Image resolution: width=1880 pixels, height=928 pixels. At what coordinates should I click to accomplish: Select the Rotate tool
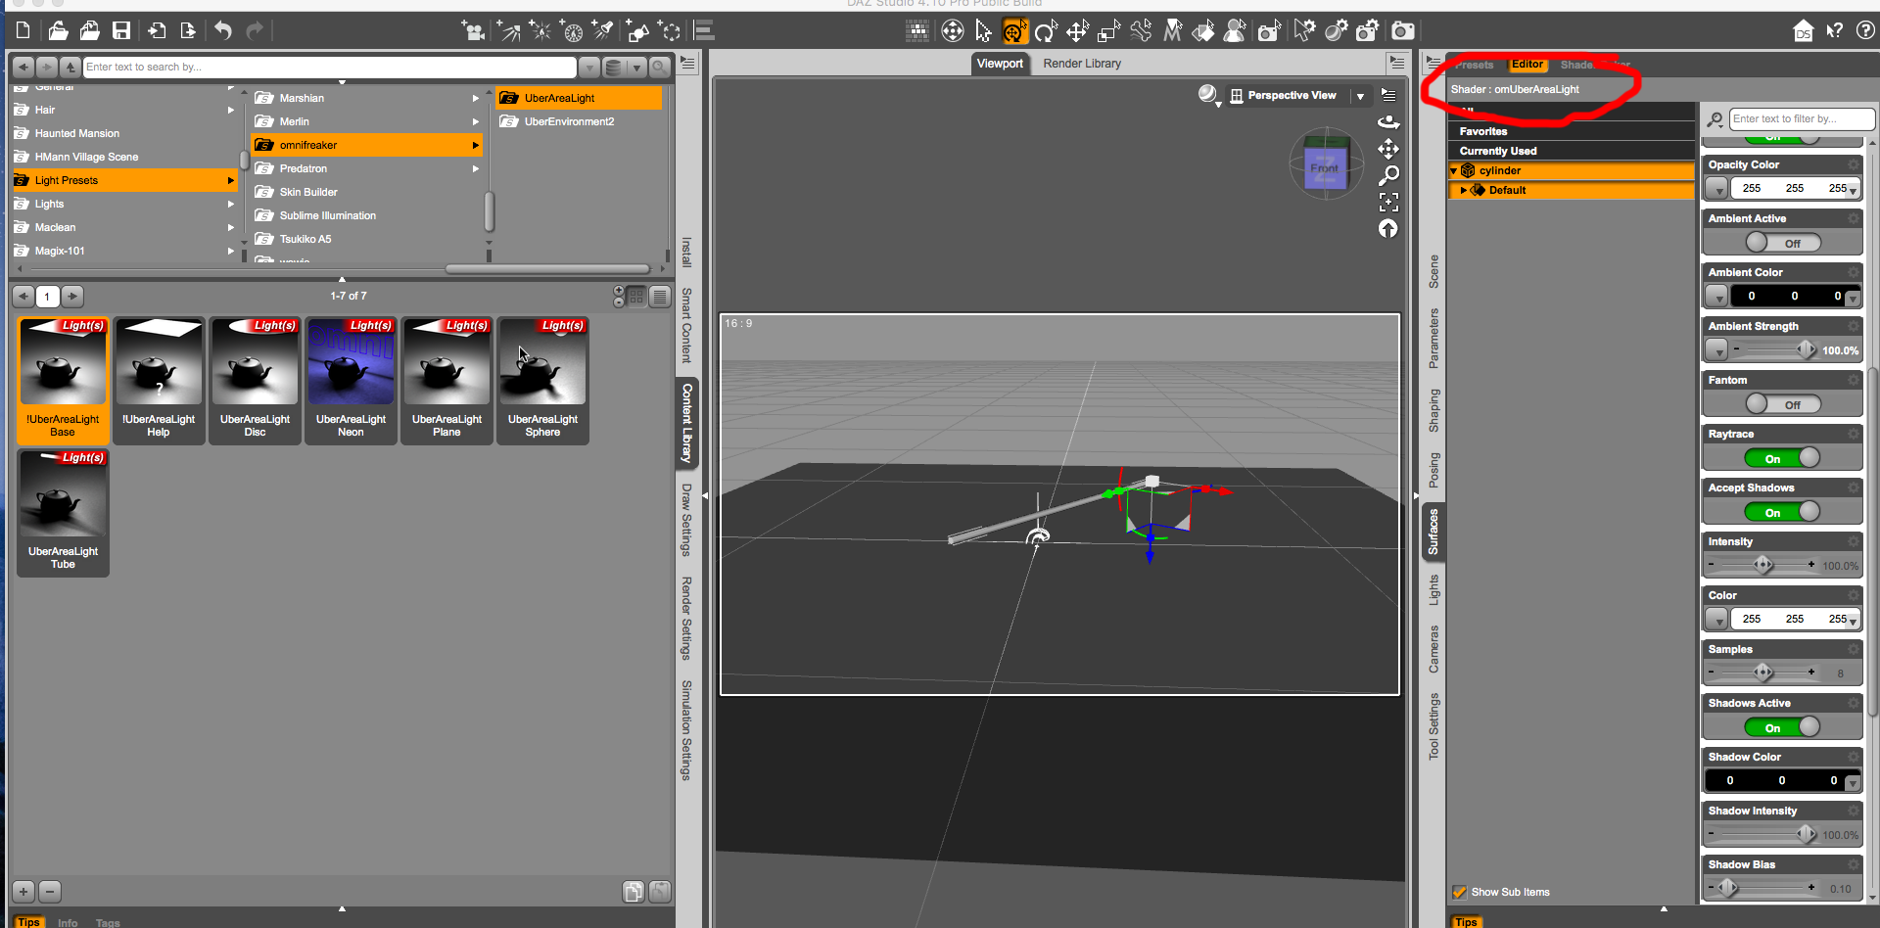(x=1046, y=31)
